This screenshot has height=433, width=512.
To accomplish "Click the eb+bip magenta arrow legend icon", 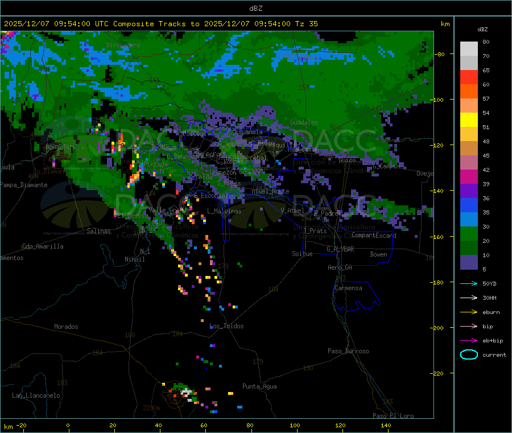I will 469,340.
